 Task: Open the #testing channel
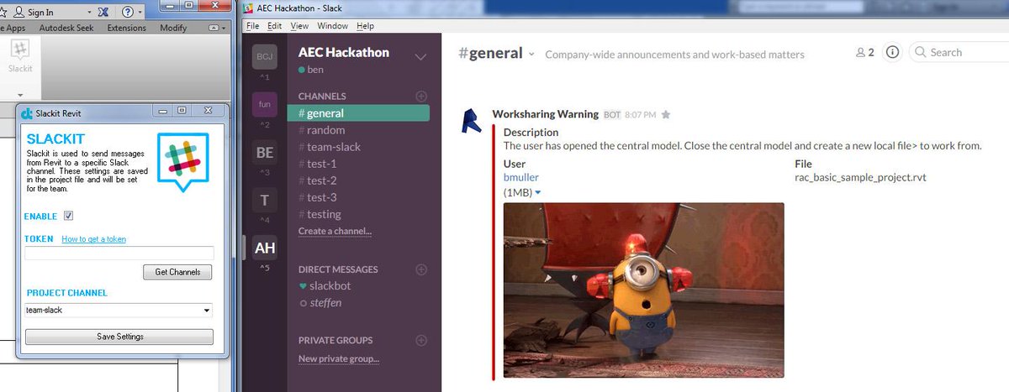(x=320, y=214)
